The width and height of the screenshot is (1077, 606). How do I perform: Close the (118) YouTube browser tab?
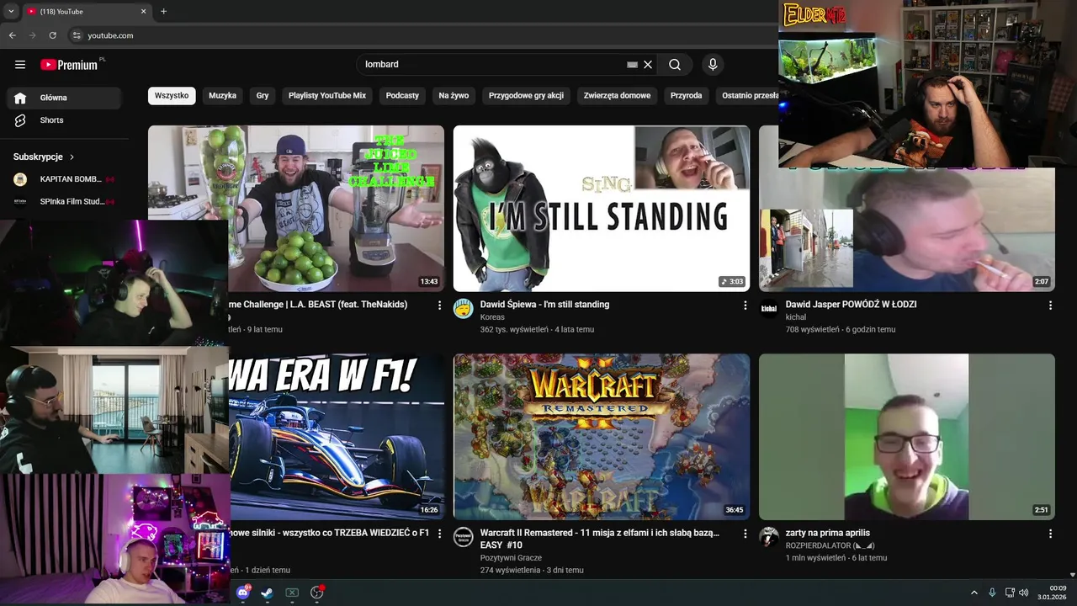click(143, 11)
